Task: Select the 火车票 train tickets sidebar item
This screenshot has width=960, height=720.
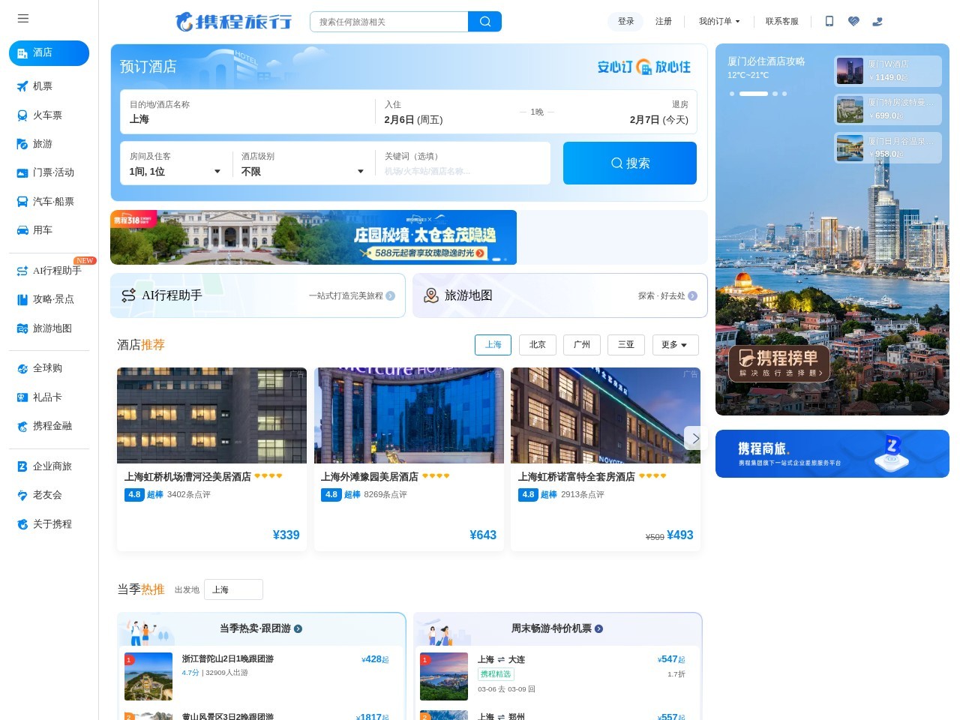Action: [x=49, y=115]
